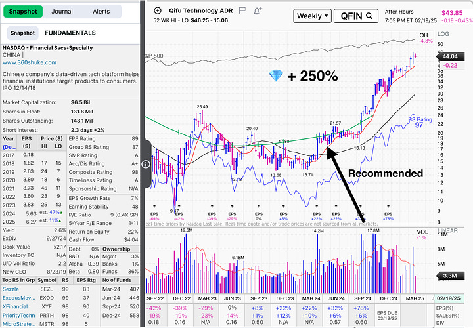
Task: Click the 02/19/25 date marker
Action: tap(449, 298)
